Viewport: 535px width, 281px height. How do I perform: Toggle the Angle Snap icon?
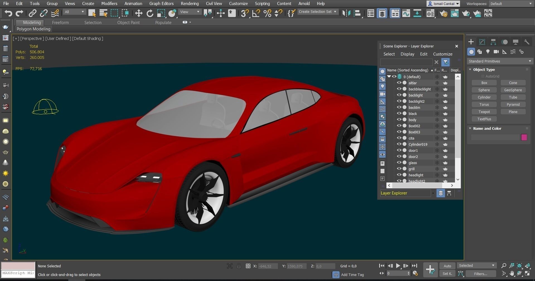[x=256, y=13]
